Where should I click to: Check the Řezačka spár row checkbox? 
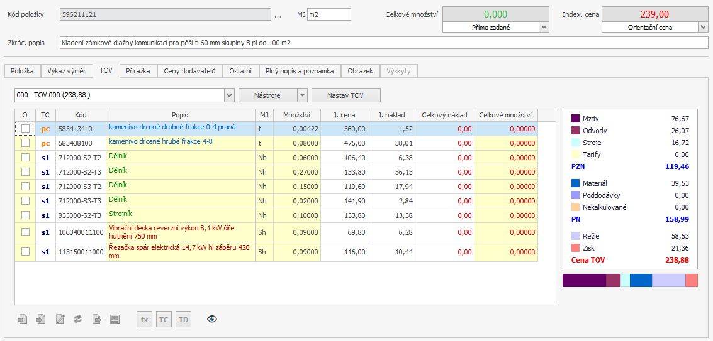coord(25,252)
